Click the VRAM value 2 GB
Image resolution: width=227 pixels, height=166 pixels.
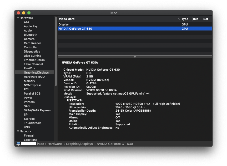click(90, 76)
